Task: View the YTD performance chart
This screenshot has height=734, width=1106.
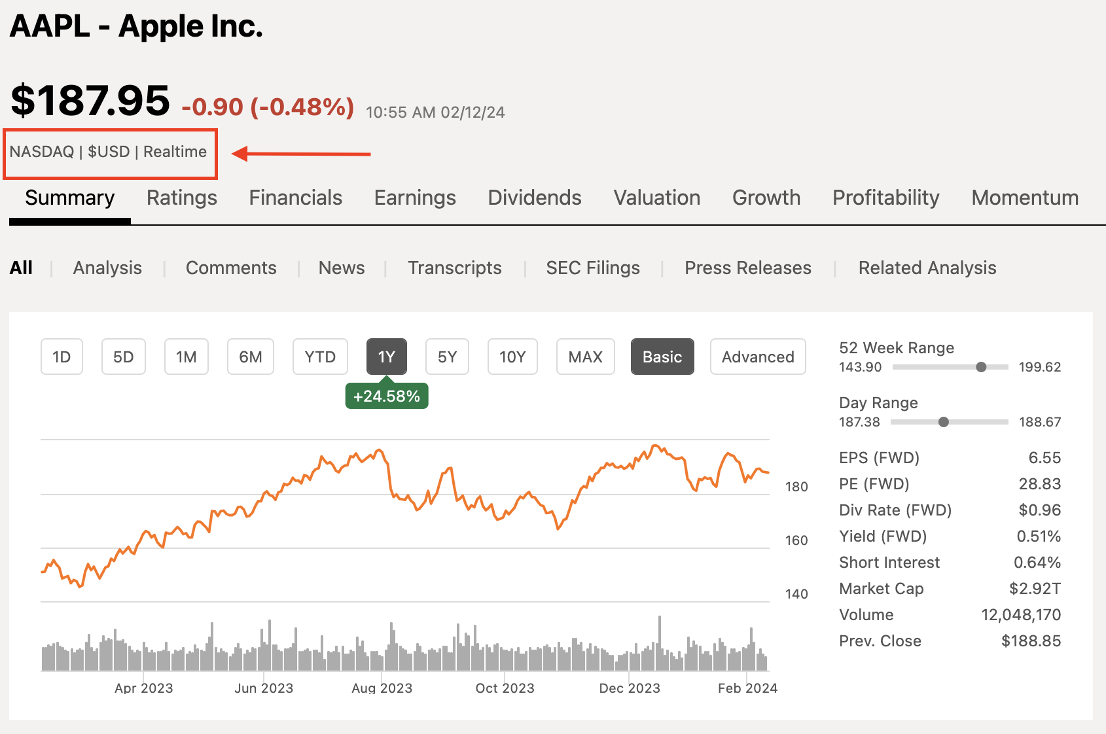Action: (320, 357)
